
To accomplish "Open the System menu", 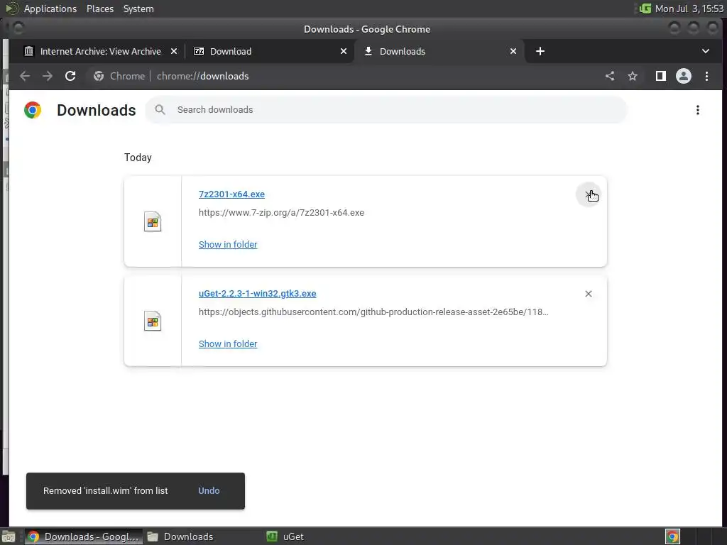I will point(138,9).
